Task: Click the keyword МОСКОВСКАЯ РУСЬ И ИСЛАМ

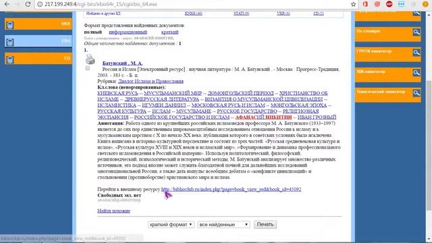Action: [228, 105]
